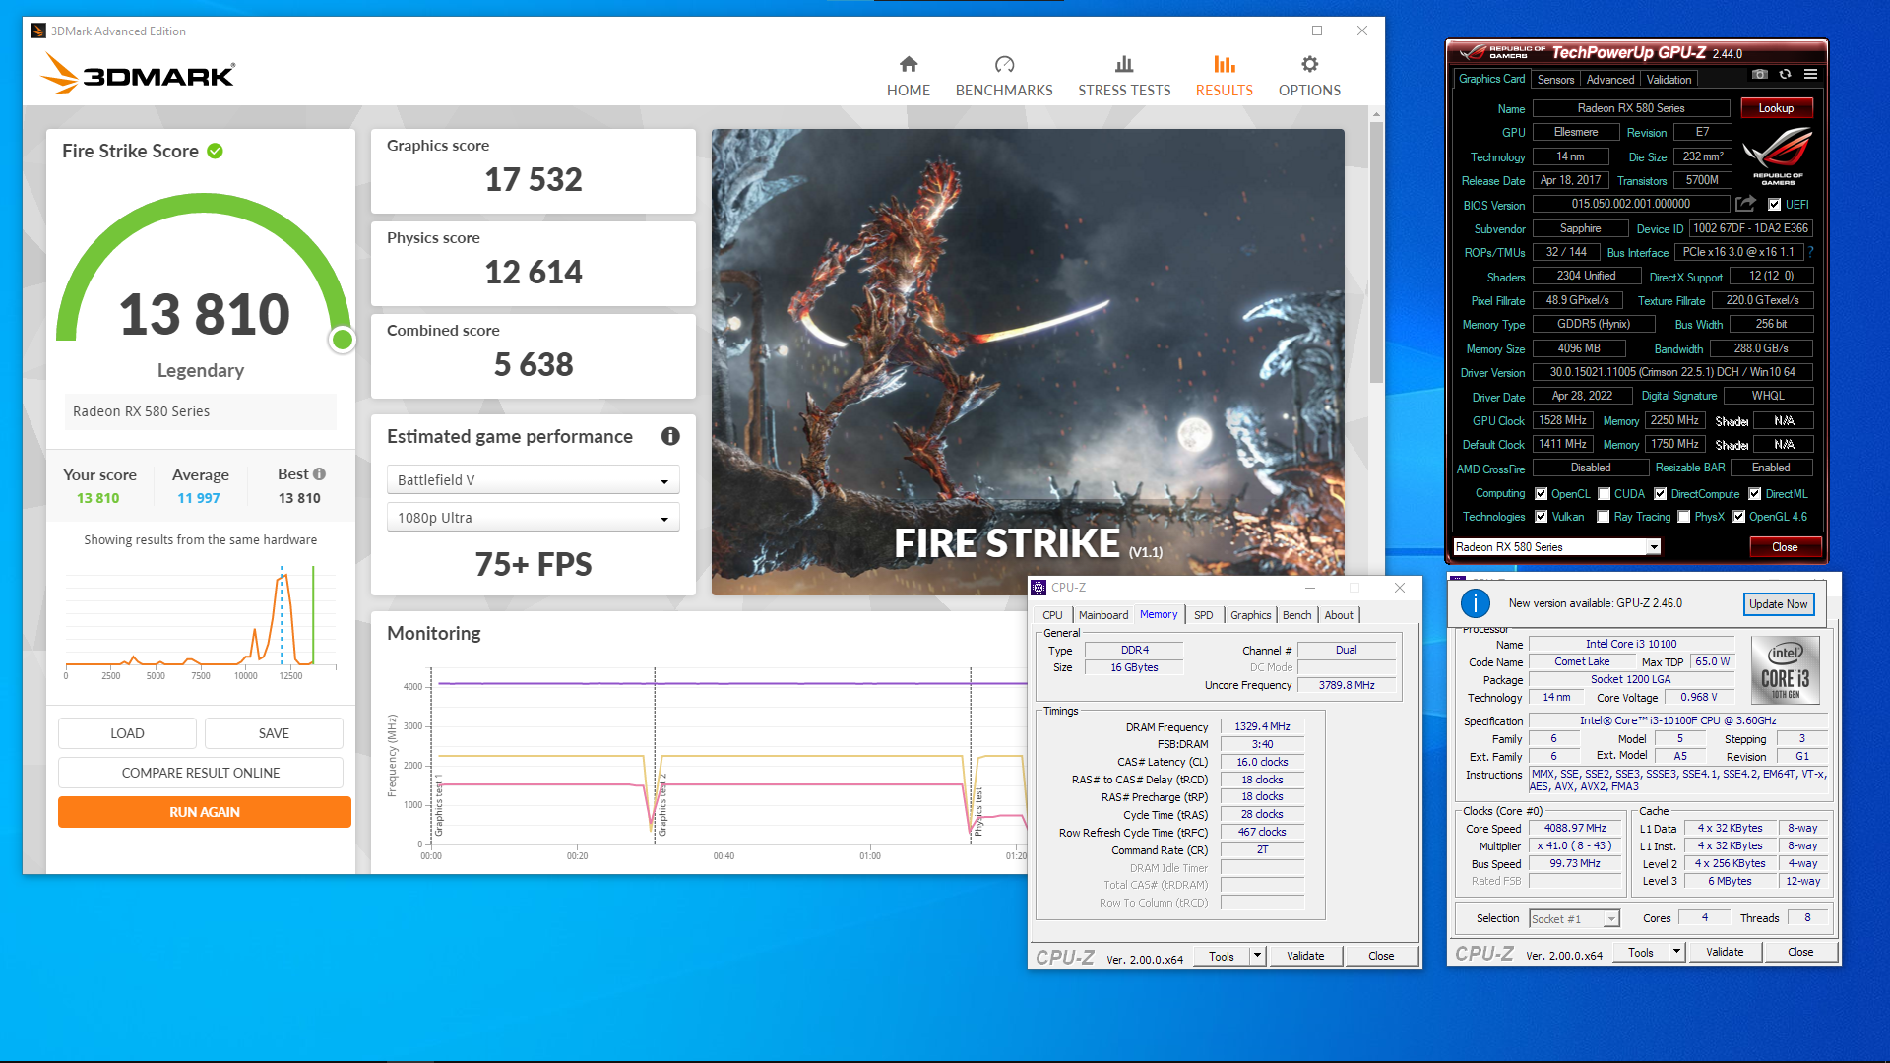
Task: Toggle the Vulkan checkbox in GPU-Z
Action: 1541,517
